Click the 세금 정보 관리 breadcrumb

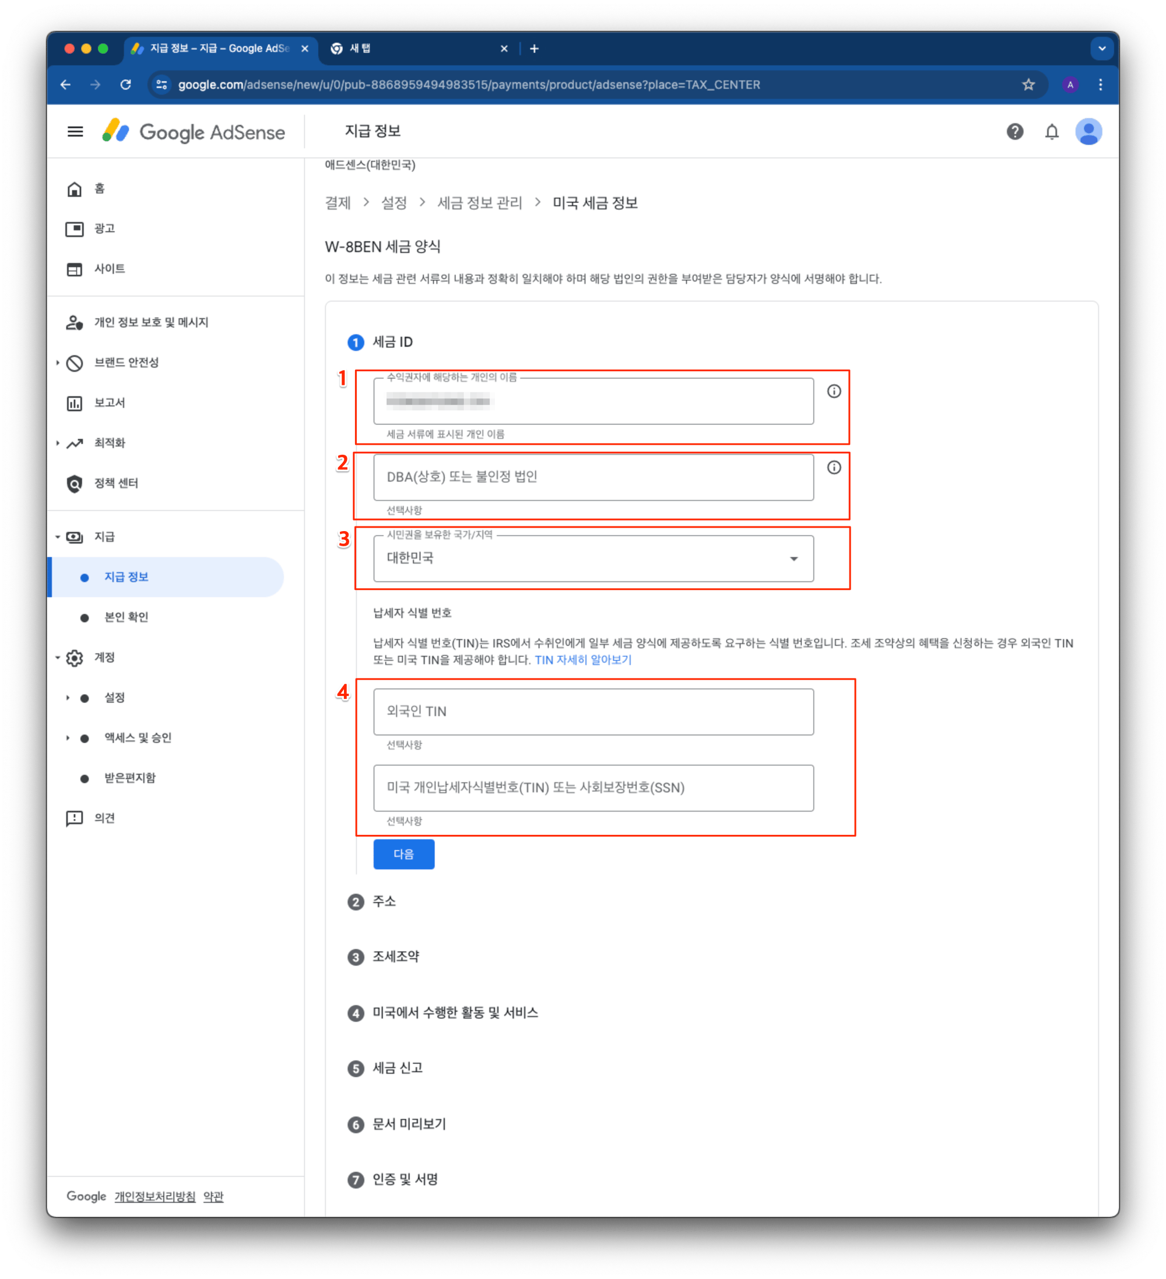click(480, 203)
